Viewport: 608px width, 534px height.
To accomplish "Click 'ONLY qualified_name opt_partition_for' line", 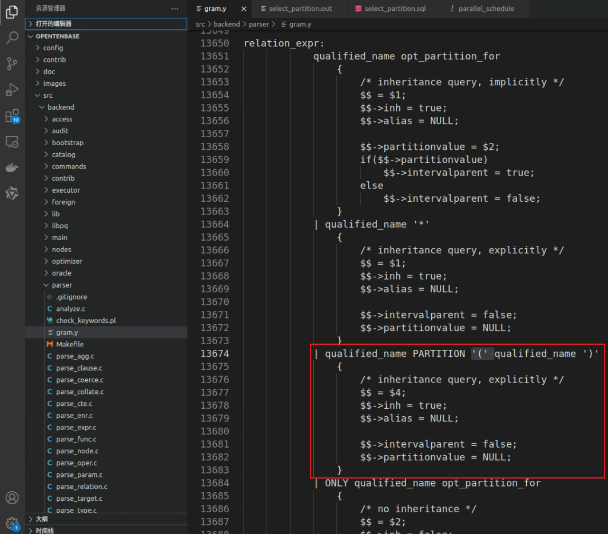I will pyautogui.click(x=427, y=483).
